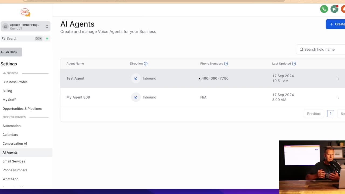The width and height of the screenshot is (345, 194).
Task: Click the Phone Numbers column header label
Action: pyautogui.click(x=212, y=64)
